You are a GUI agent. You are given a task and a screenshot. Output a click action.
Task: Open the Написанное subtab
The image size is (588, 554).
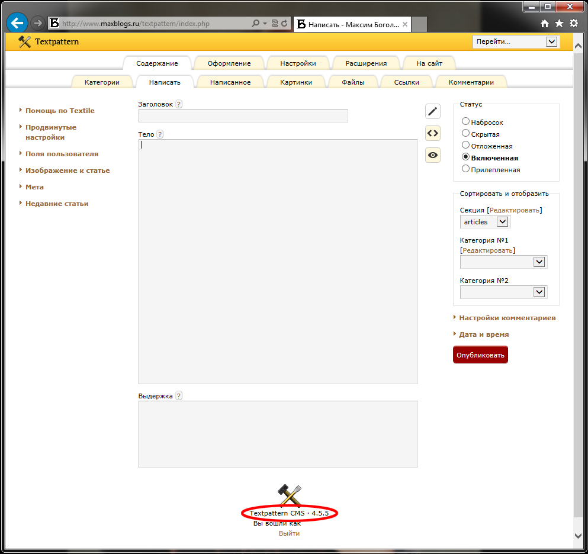(x=230, y=82)
